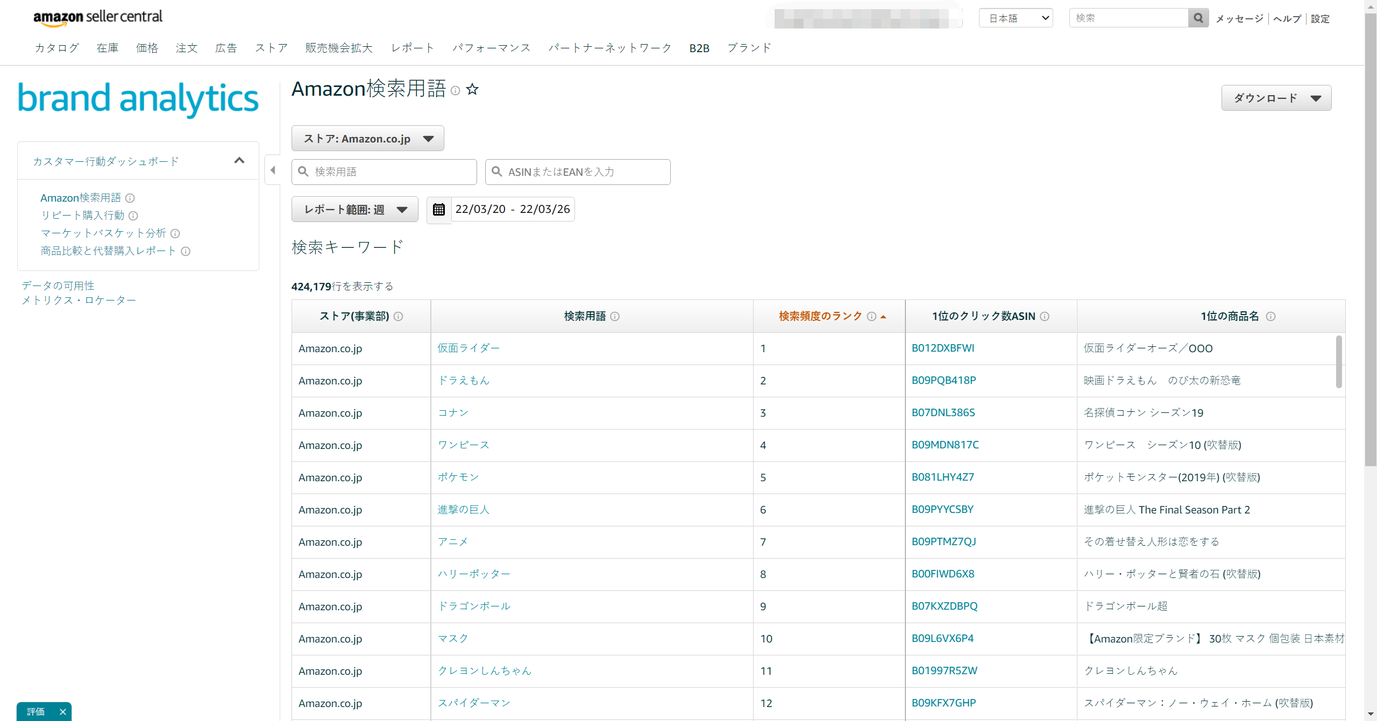Image resolution: width=1377 pixels, height=721 pixels.
Task: Open the B2B menu
Action: [x=699, y=48]
